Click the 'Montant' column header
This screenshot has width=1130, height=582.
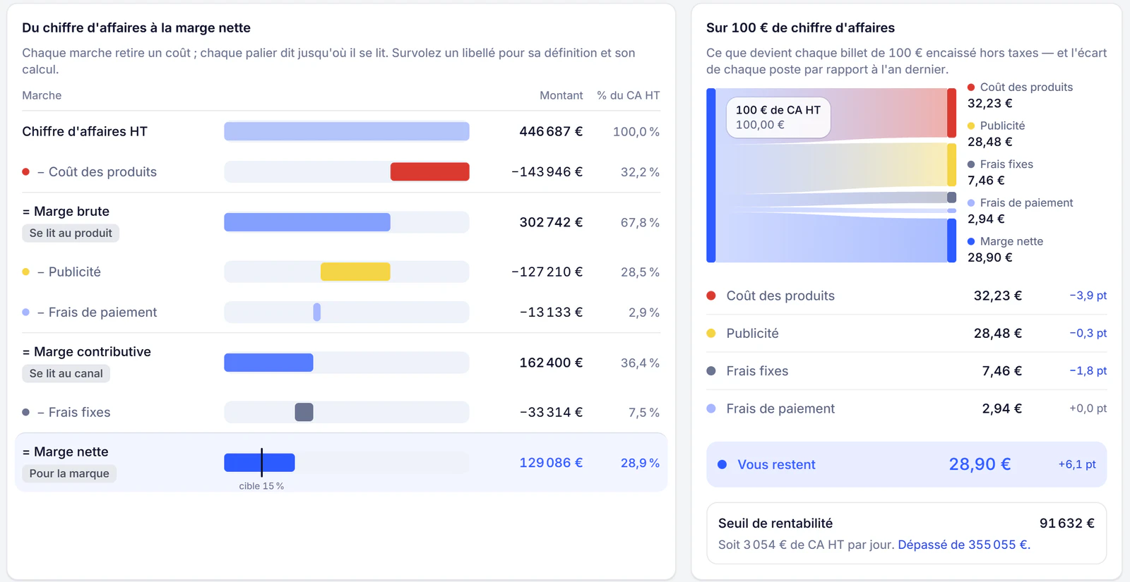click(x=561, y=95)
